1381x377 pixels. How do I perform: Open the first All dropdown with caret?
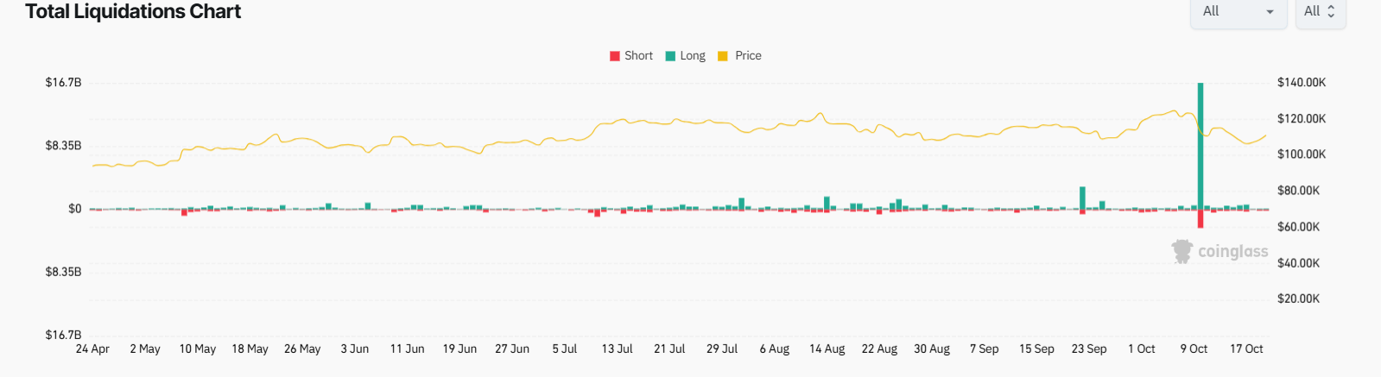click(1237, 11)
